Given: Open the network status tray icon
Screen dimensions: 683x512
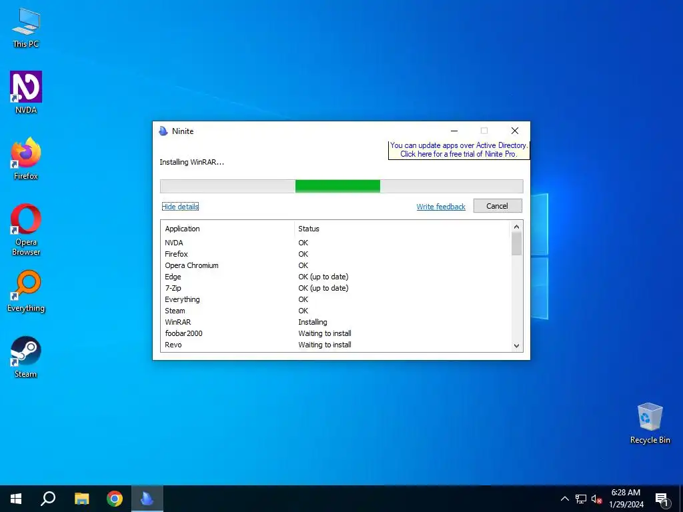Looking at the screenshot, I should click(x=581, y=499).
